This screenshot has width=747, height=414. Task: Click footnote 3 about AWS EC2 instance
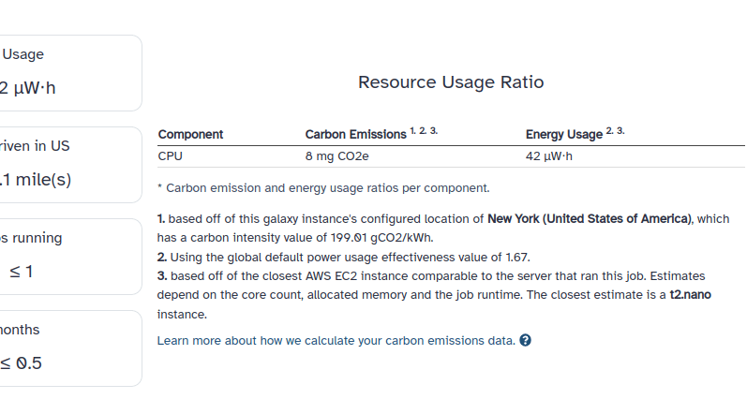434,295
